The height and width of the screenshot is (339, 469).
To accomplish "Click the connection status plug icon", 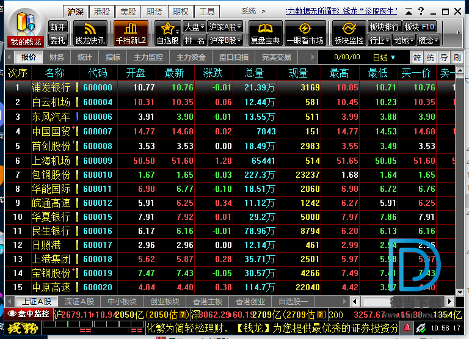I will pyautogui.click(x=421, y=328).
